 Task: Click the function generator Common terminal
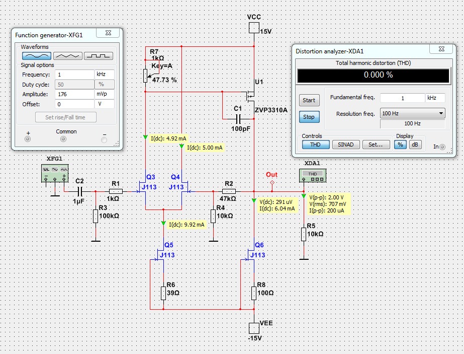click(x=63, y=139)
